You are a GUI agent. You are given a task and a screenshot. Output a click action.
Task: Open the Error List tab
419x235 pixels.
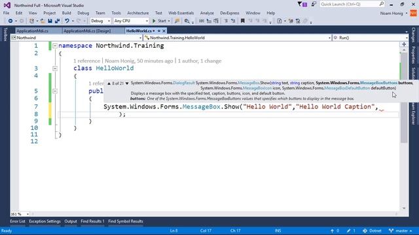pyautogui.click(x=18, y=221)
